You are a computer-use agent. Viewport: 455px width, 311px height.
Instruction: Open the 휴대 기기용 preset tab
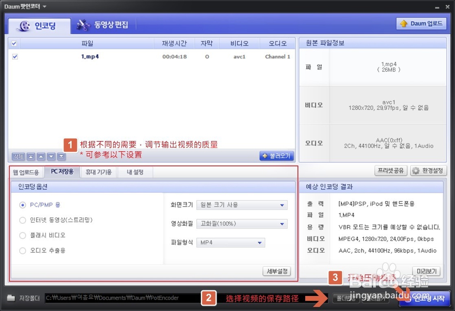98,172
